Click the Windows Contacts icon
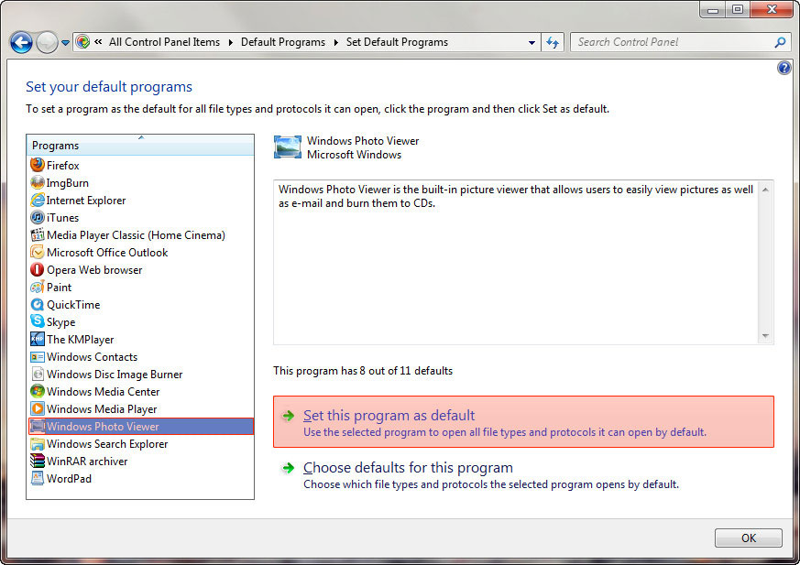Screen dimensions: 800x565 click(38, 357)
